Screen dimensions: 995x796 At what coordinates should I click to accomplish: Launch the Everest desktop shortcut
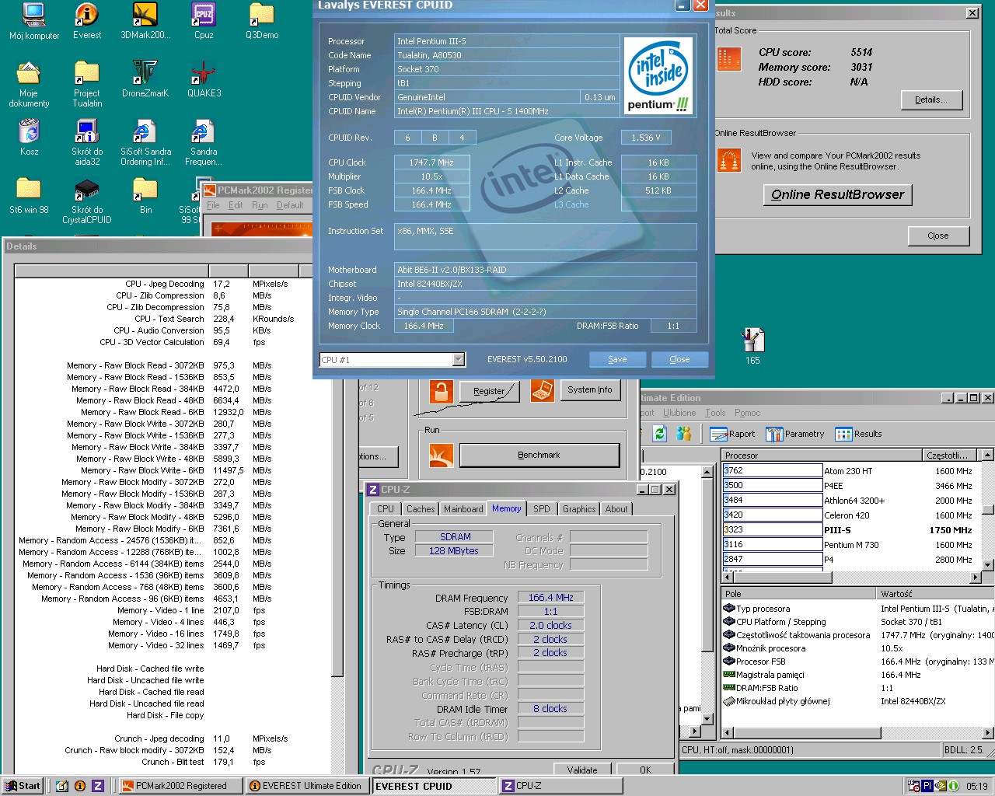pyautogui.click(x=87, y=21)
